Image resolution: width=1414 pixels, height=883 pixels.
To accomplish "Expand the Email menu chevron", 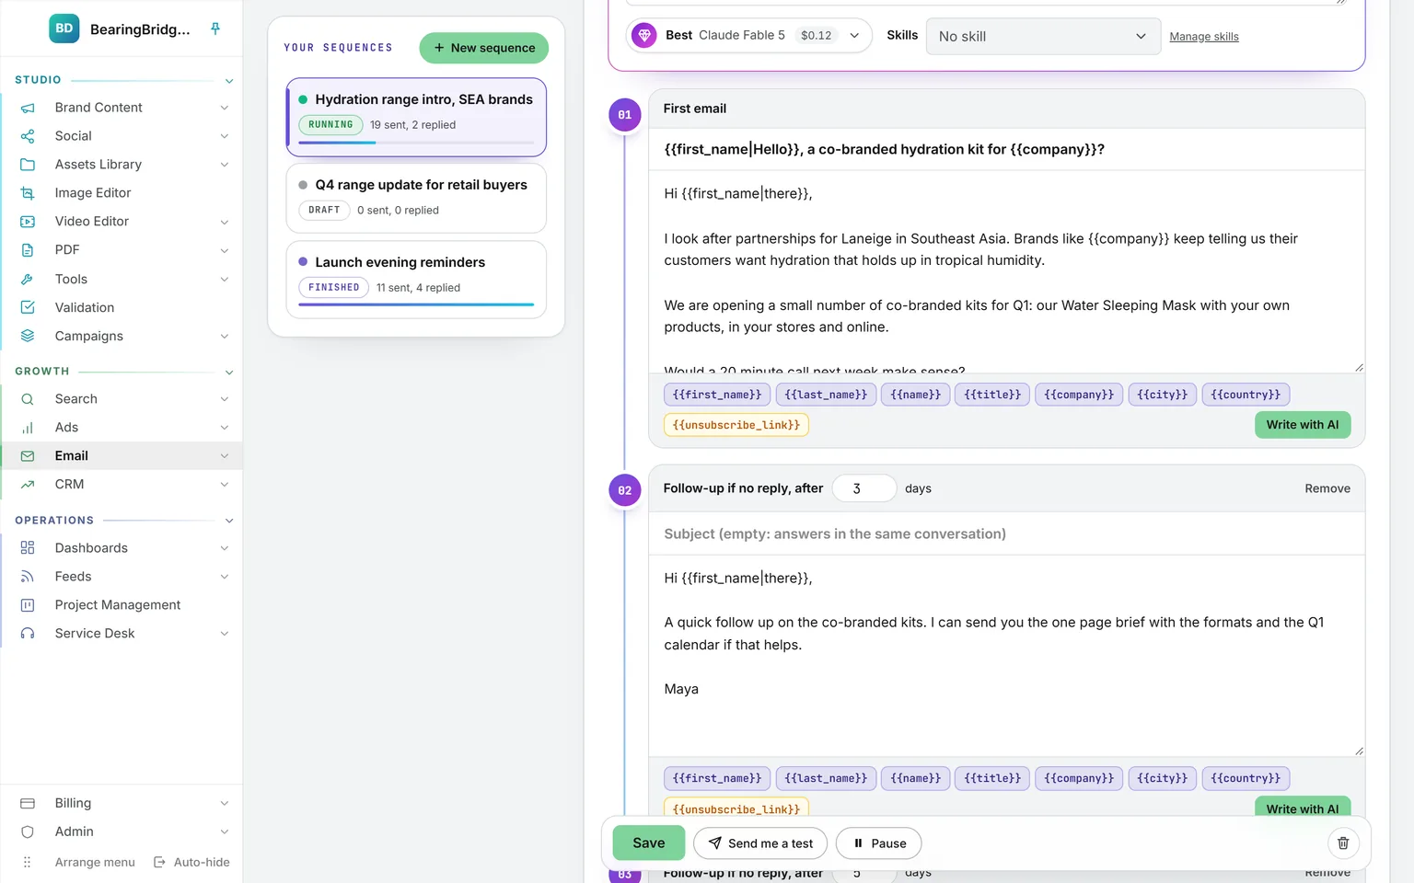I will point(225,456).
